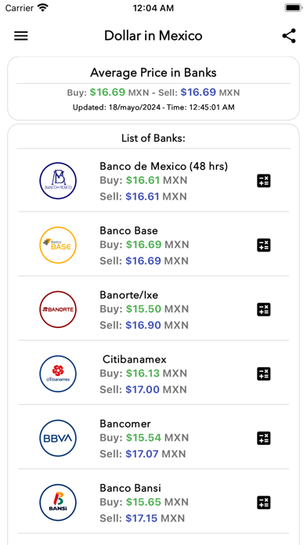
Task: Open calculator for Bancomer
Action: (x=264, y=439)
